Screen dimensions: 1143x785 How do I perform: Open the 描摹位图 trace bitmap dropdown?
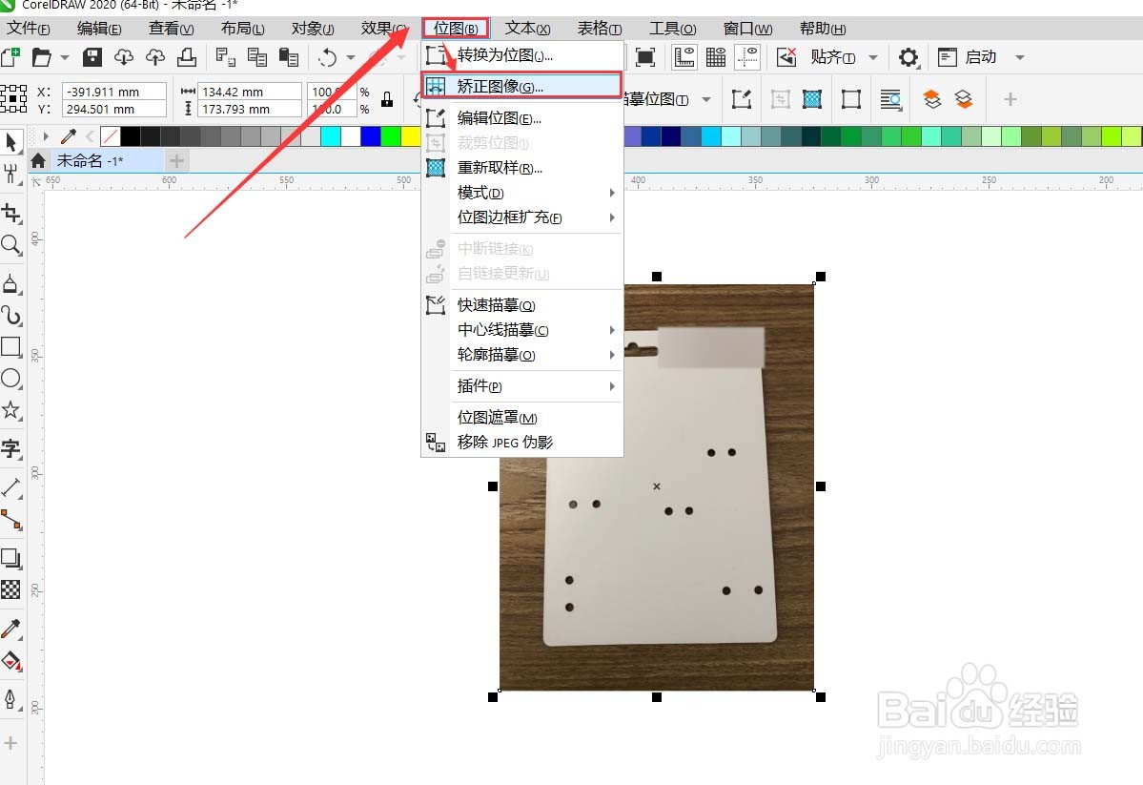click(706, 99)
